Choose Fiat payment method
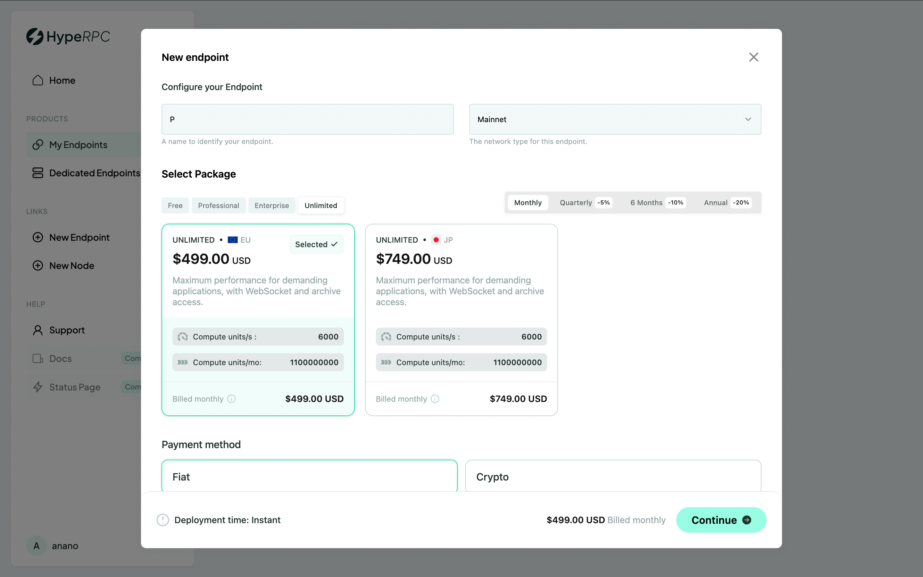Viewport: 923px width, 577px height. (x=309, y=476)
